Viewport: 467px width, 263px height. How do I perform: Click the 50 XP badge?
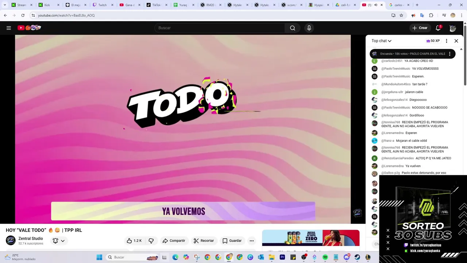tap(433, 41)
